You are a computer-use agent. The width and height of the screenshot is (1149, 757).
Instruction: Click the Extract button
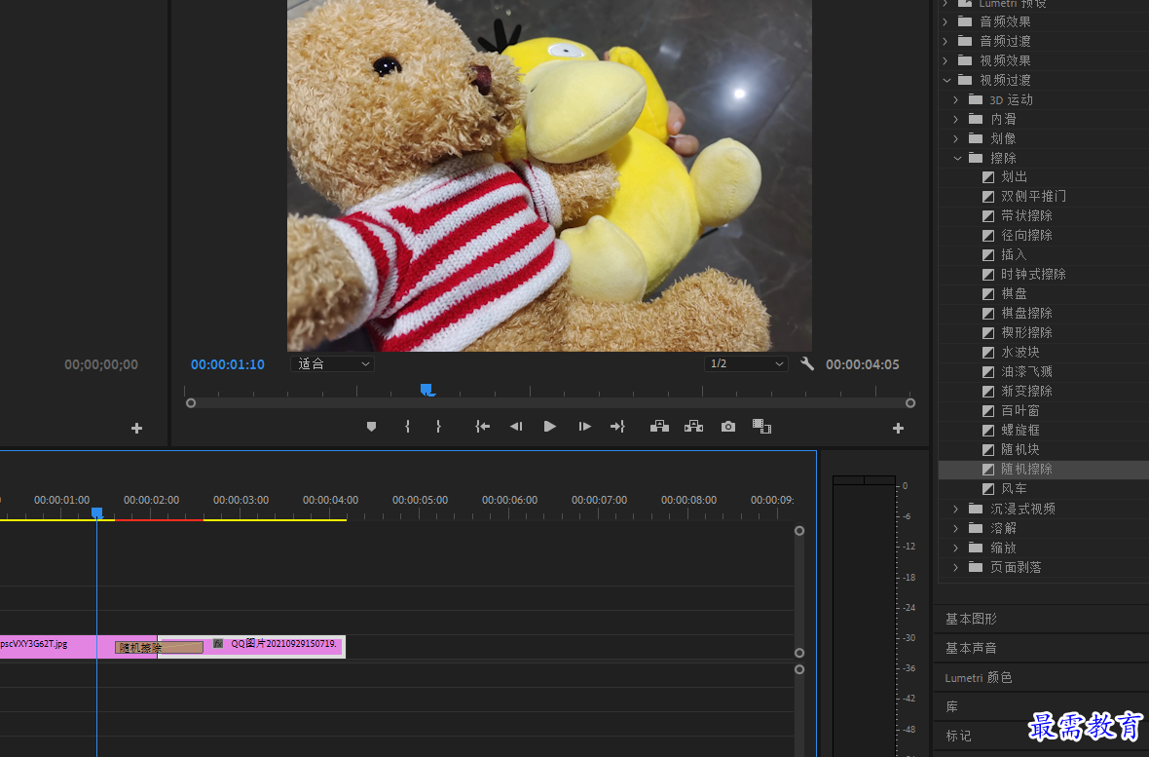(693, 426)
